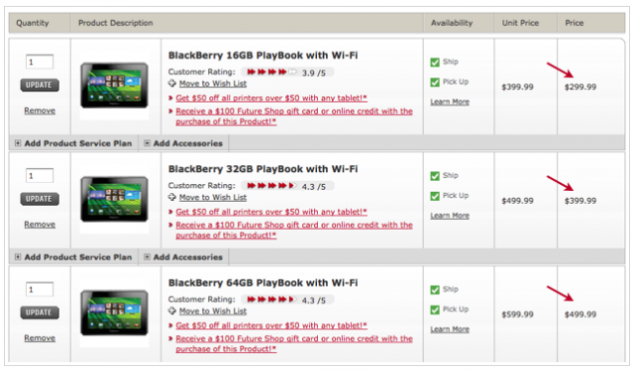Click wish list icon for 32GB PlayBook

click(x=172, y=197)
